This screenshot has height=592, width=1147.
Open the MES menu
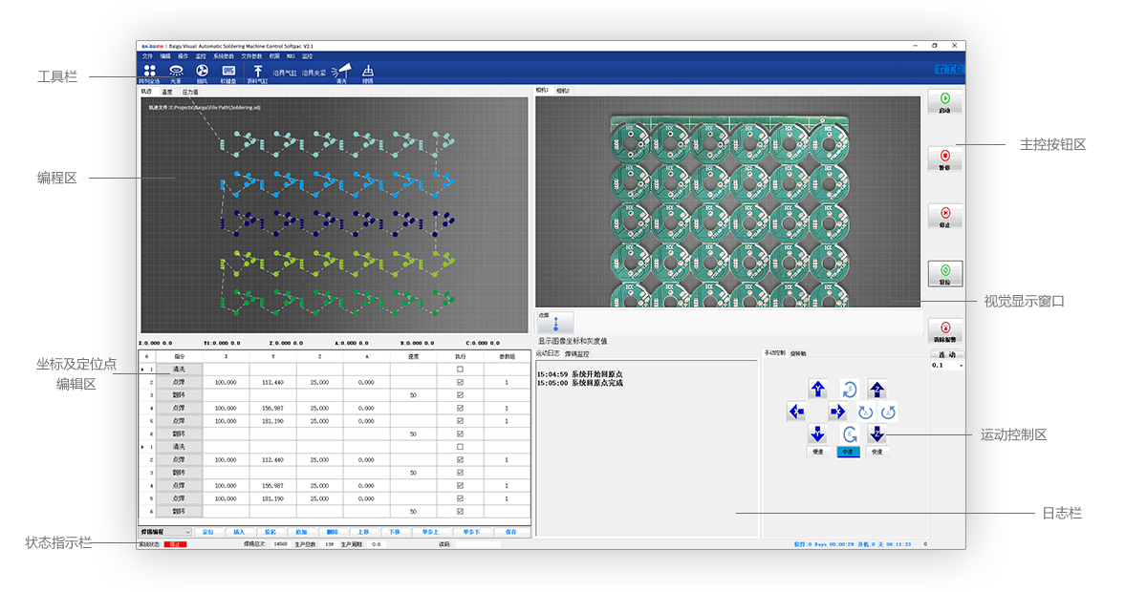tap(291, 56)
